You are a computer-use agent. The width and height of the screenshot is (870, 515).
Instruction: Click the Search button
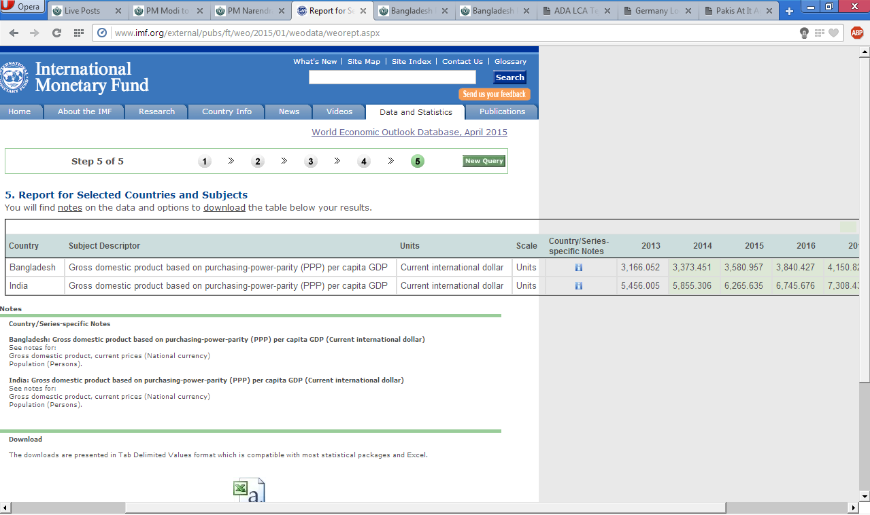pyautogui.click(x=509, y=77)
